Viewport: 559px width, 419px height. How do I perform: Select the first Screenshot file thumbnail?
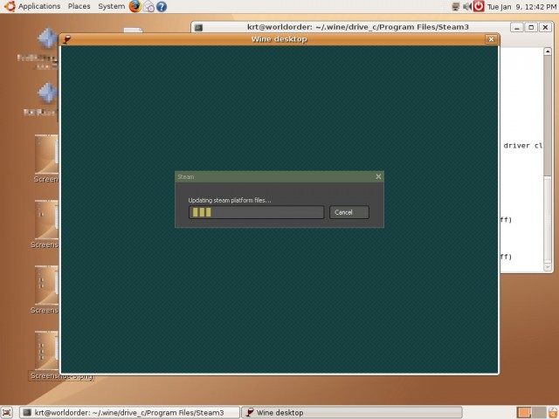click(46, 154)
